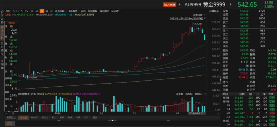Open the 分时成交 sidebar tab
This screenshot has width=277, height=127.
[x=2, y=49]
